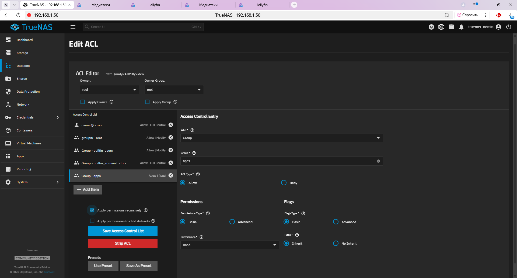Open the jobs clipboard icon in top bar
This screenshot has height=278, width=517.
click(x=451, y=27)
